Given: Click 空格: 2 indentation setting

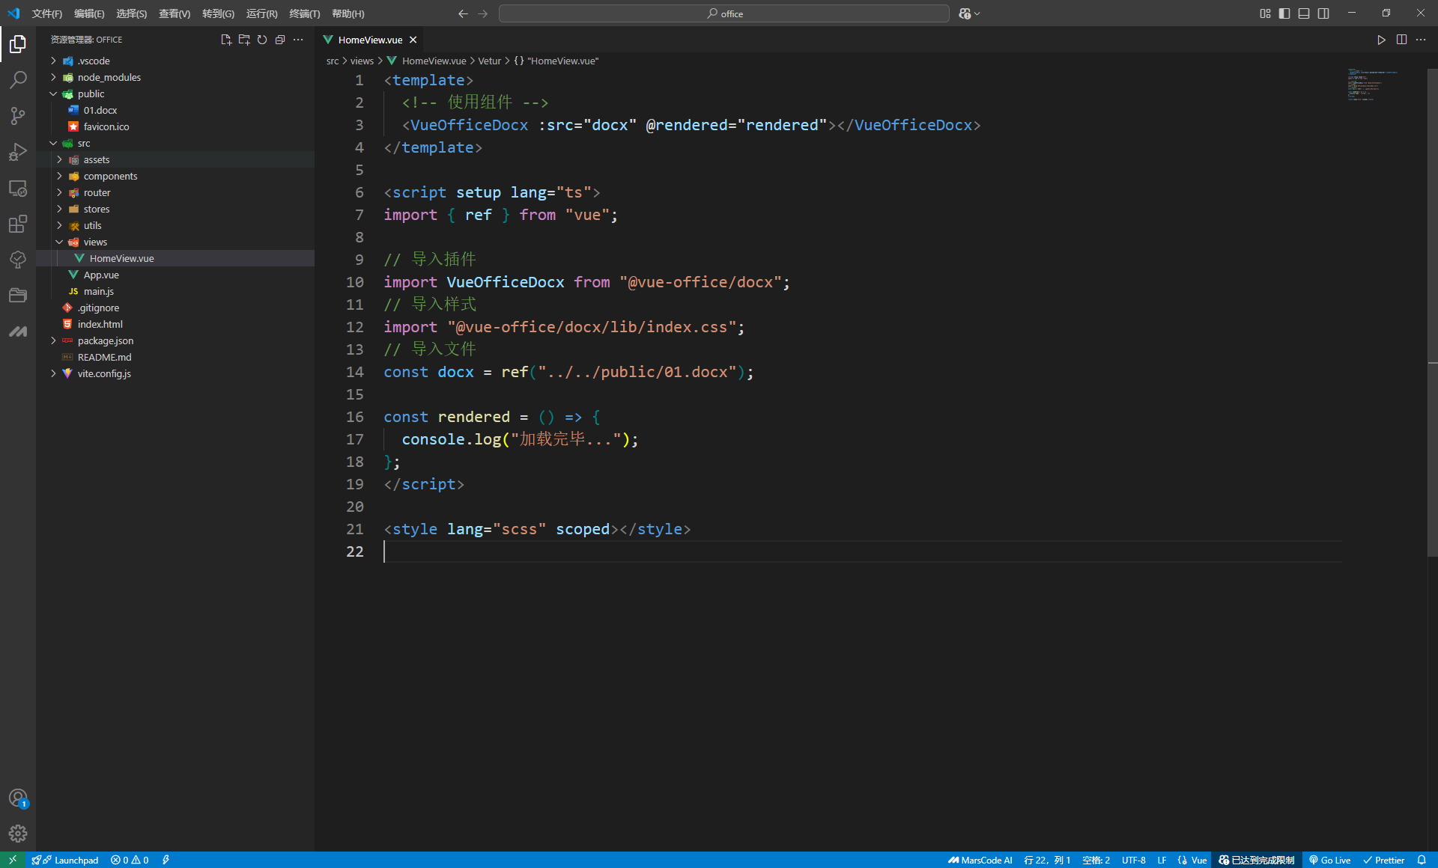Looking at the screenshot, I should (x=1096, y=861).
